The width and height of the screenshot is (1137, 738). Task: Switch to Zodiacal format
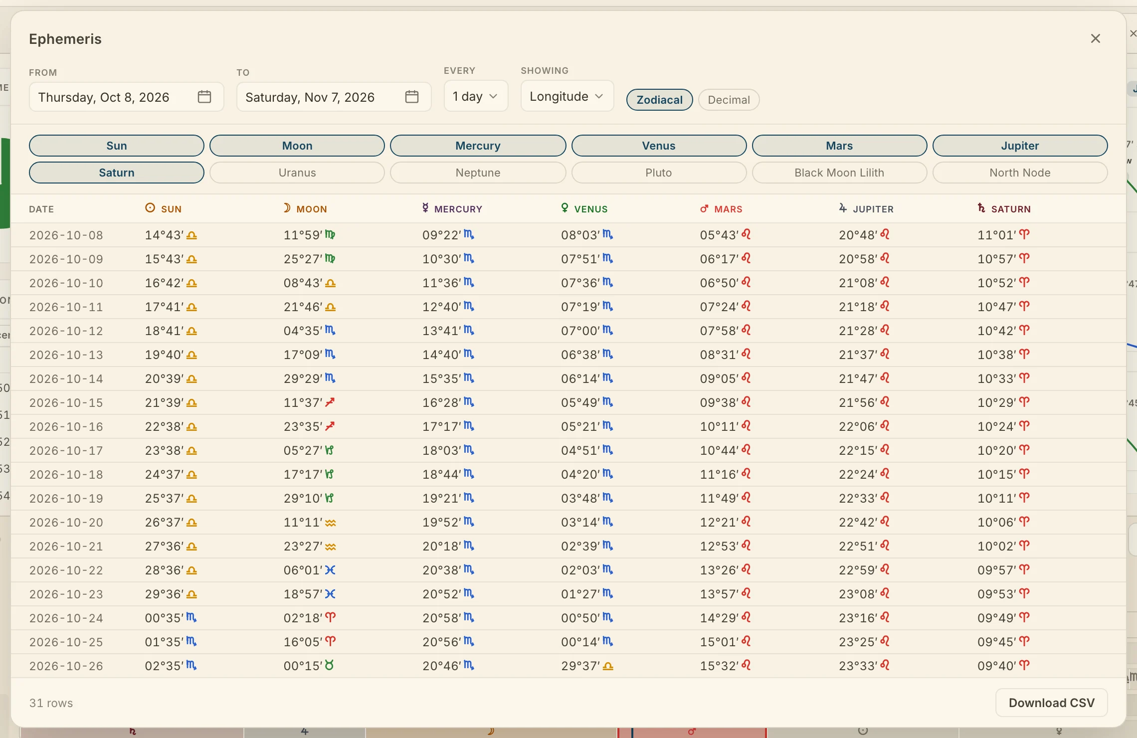(x=659, y=100)
